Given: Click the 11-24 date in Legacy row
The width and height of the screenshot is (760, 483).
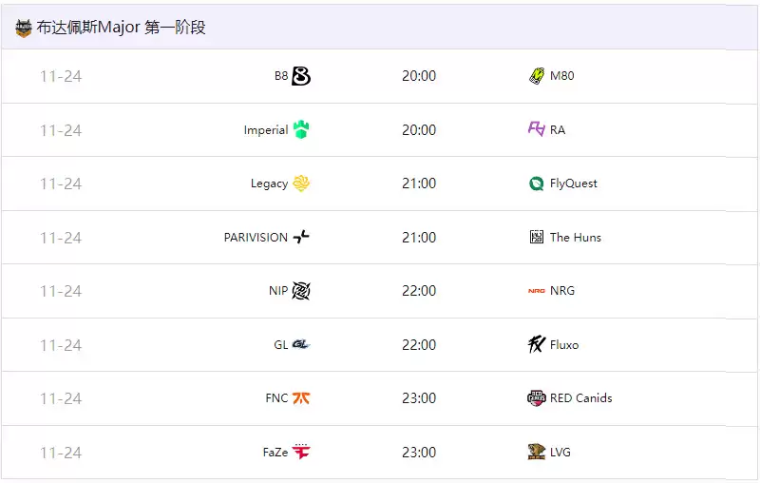Looking at the screenshot, I should pos(61,184).
